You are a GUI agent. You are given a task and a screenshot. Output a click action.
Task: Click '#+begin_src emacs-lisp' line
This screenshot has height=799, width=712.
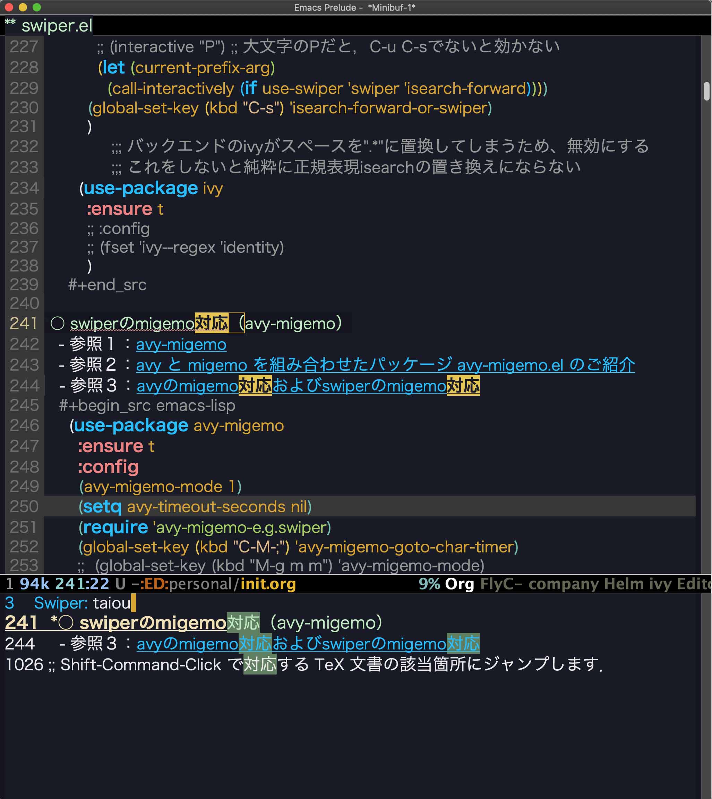point(147,405)
